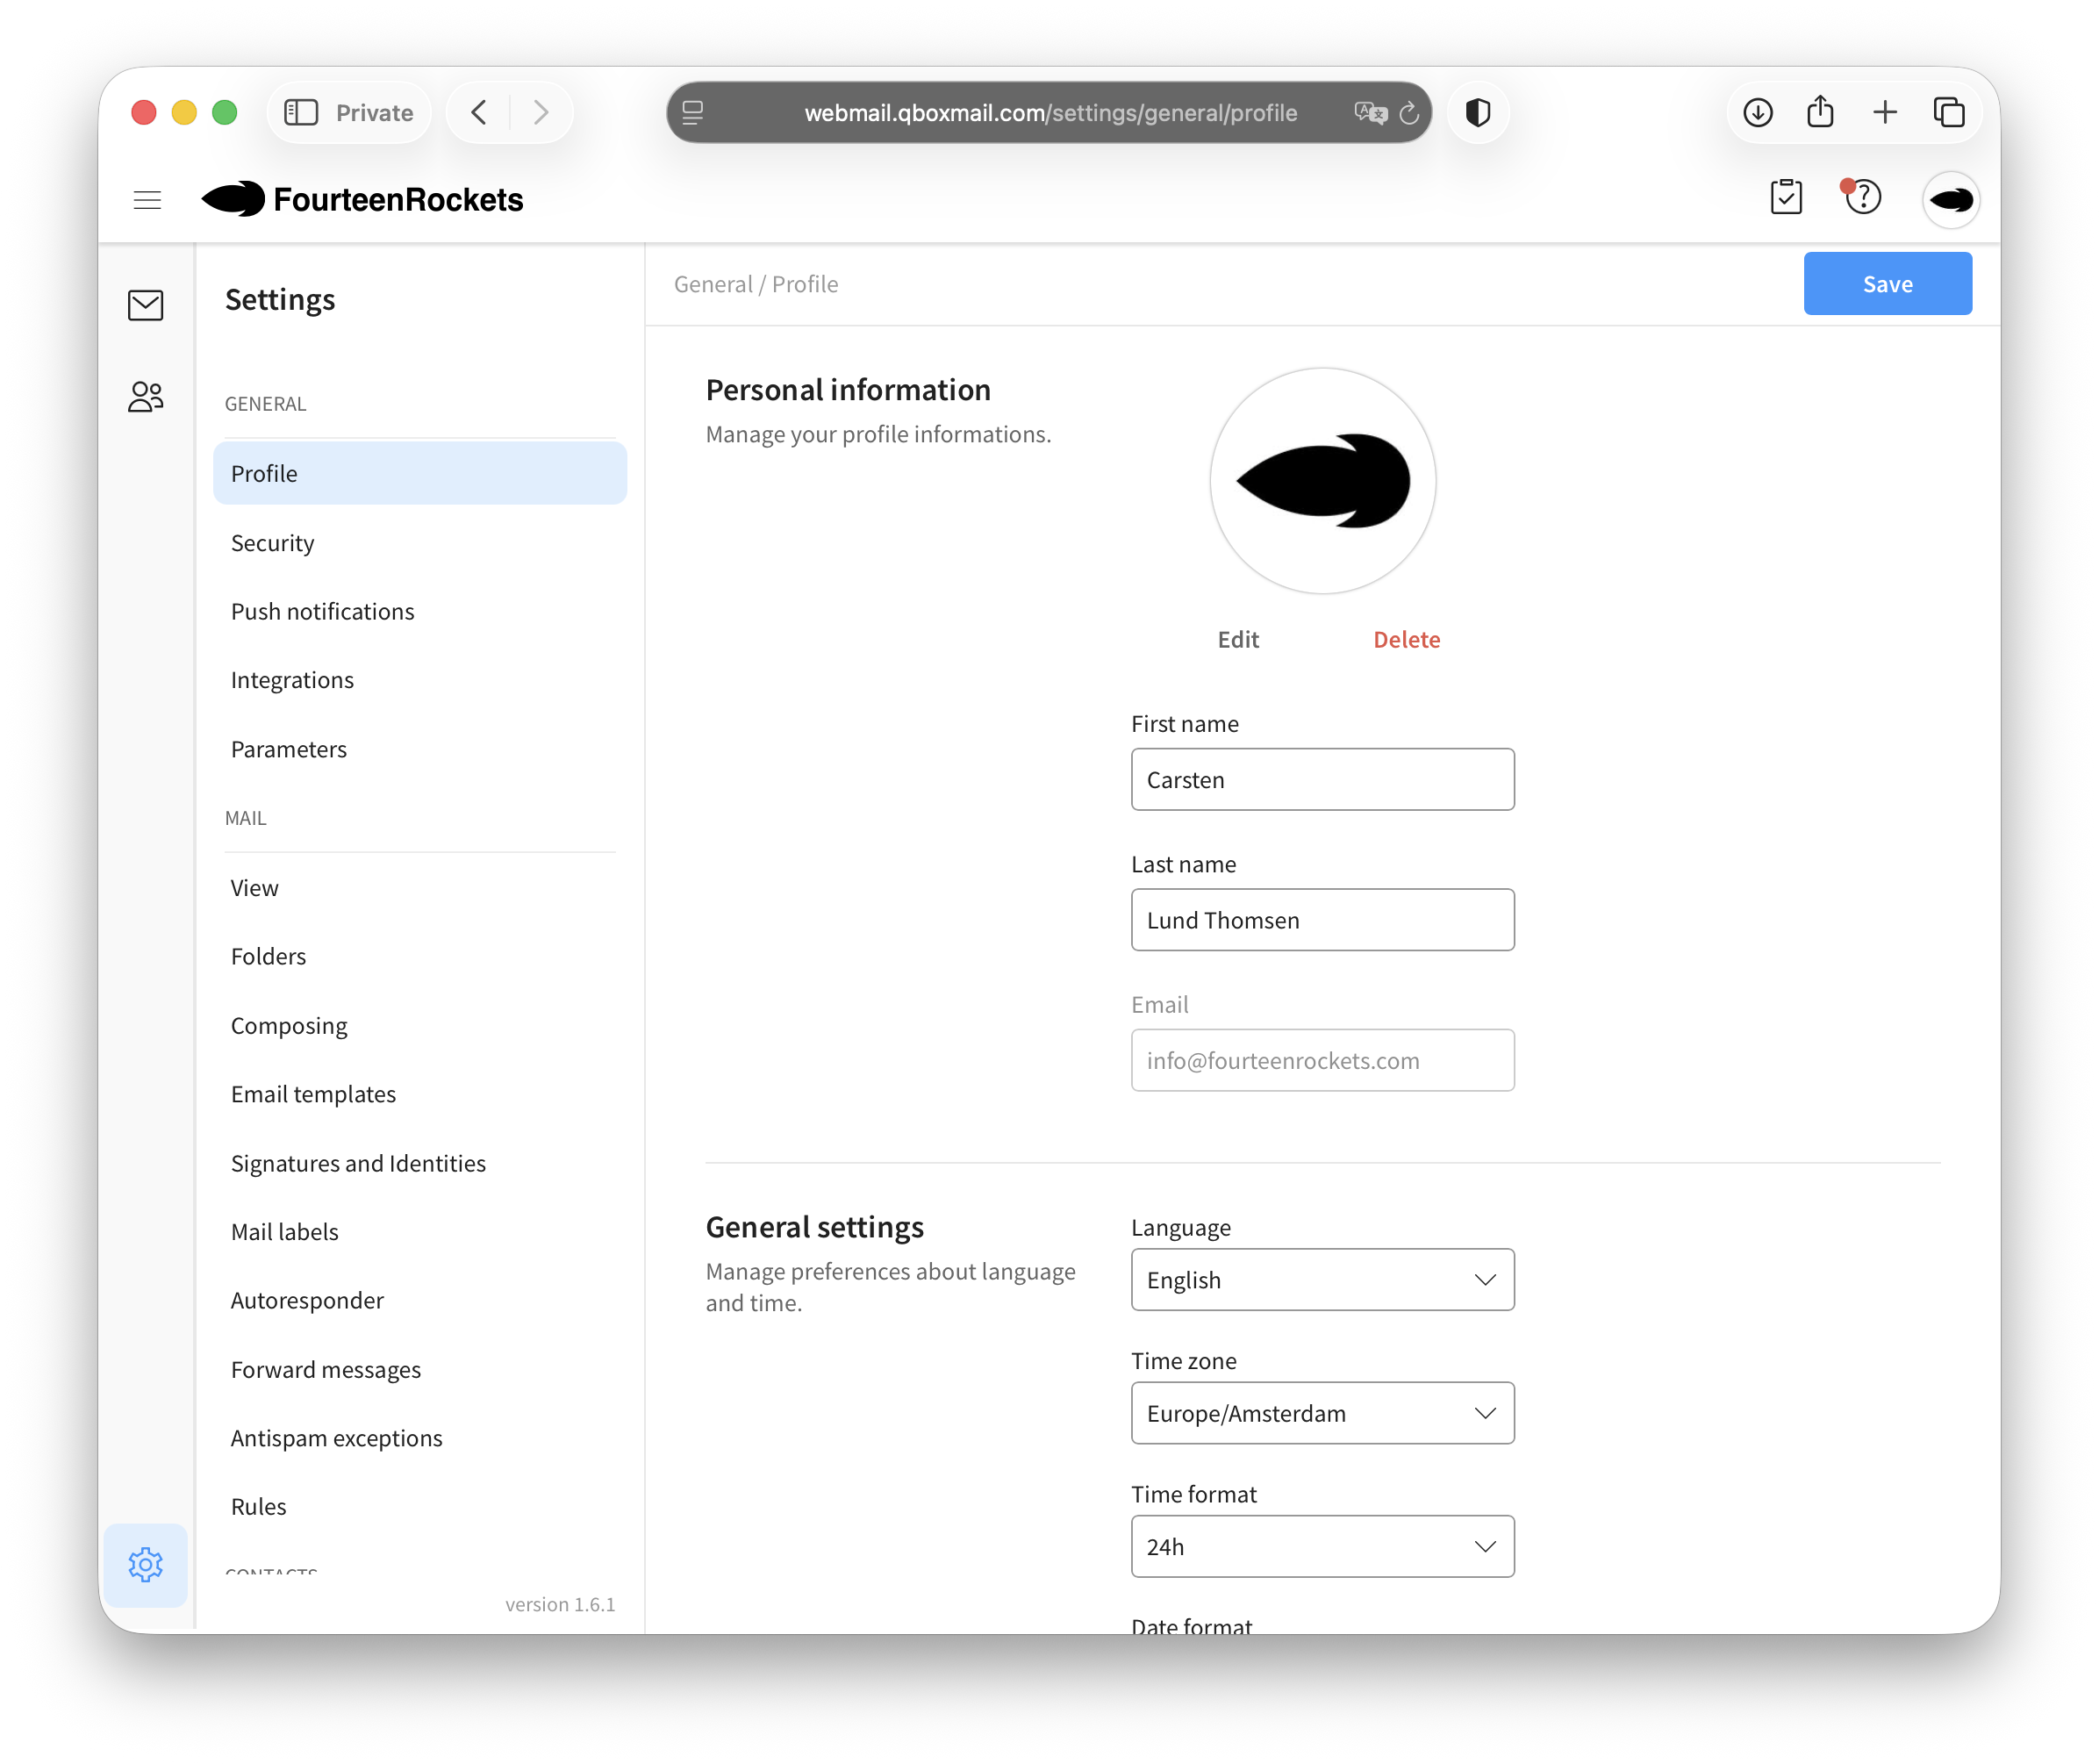Click the Private browsing label

click(x=374, y=113)
